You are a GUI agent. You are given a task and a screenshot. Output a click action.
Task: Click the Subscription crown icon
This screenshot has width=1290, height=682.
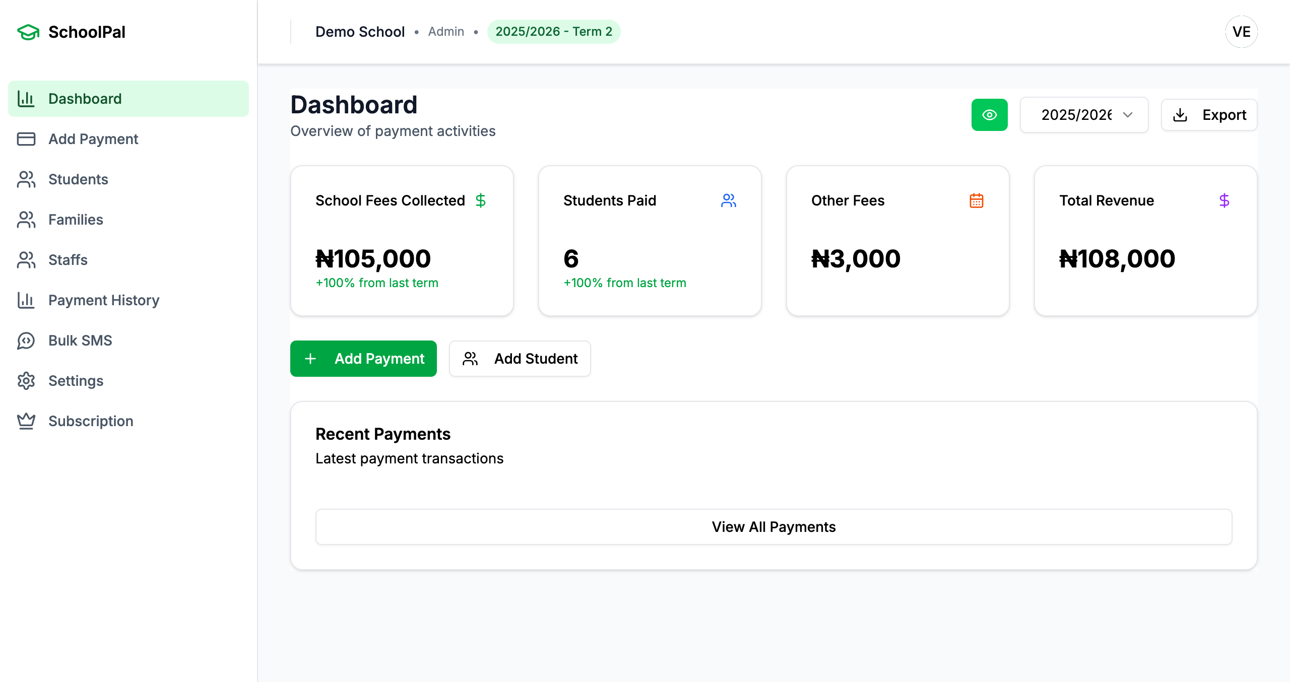coord(26,421)
